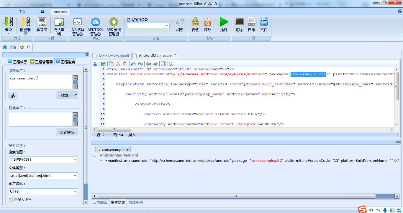Click the gray redo arrow
This screenshot has width=403, height=213.
coord(140,64)
